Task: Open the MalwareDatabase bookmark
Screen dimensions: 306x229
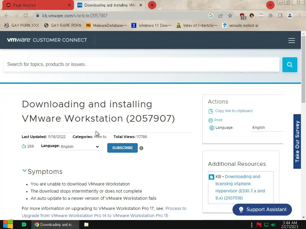Action: point(106,26)
